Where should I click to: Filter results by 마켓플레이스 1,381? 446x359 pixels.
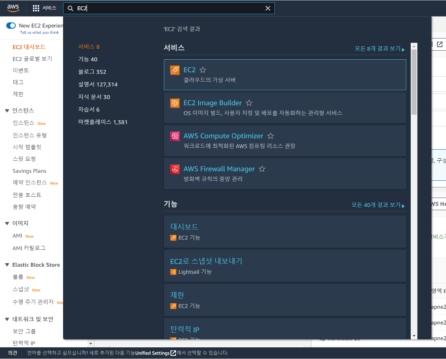[103, 122]
